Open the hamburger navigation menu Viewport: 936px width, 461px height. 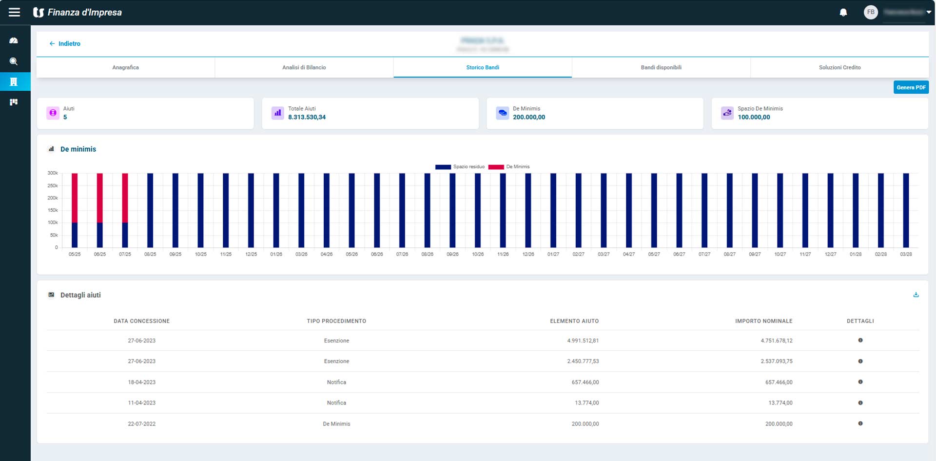point(15,12)
